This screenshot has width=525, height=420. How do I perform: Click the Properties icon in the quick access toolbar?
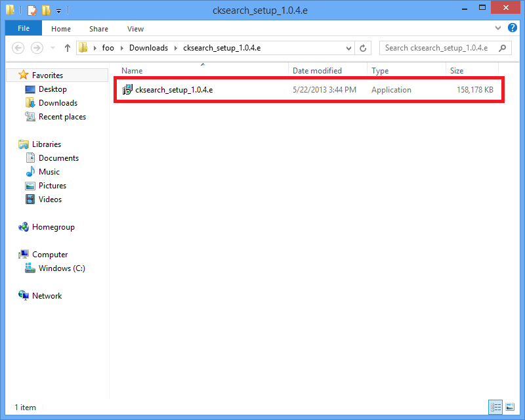pyautogui.click(x=31, y=10)
